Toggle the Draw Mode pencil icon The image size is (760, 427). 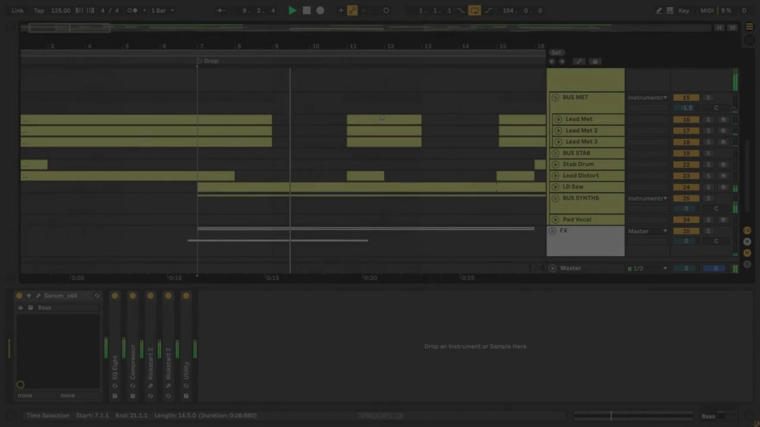point(658,11)
